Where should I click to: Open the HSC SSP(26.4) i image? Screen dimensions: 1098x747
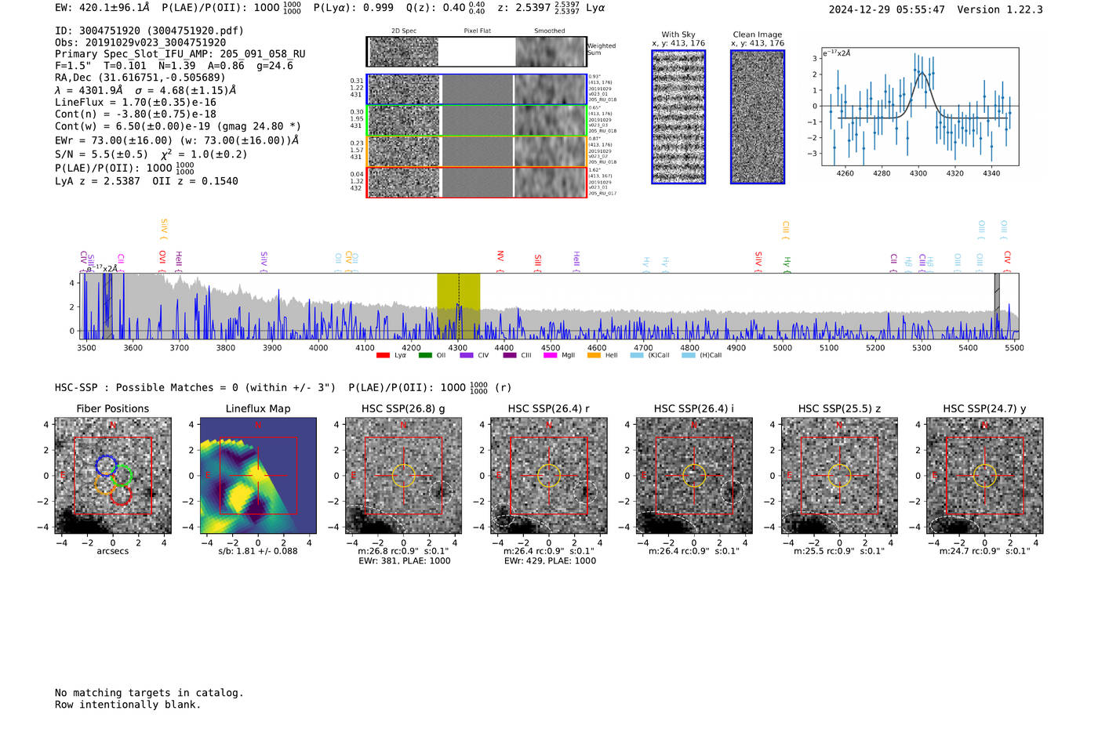tap(694, 476)
